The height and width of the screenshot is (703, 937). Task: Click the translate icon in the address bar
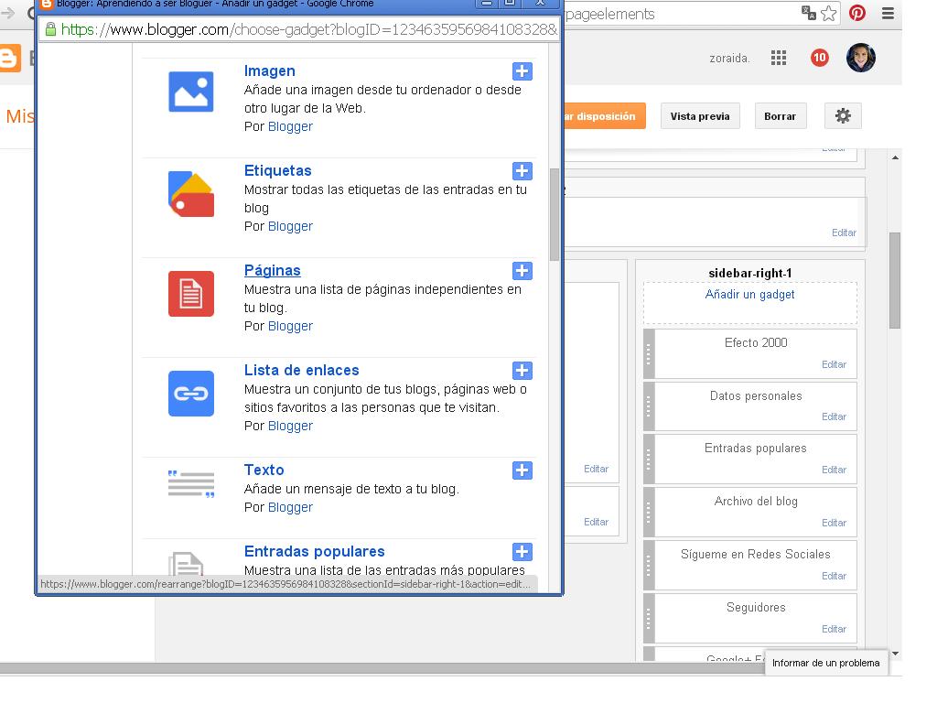click(809, 13)
